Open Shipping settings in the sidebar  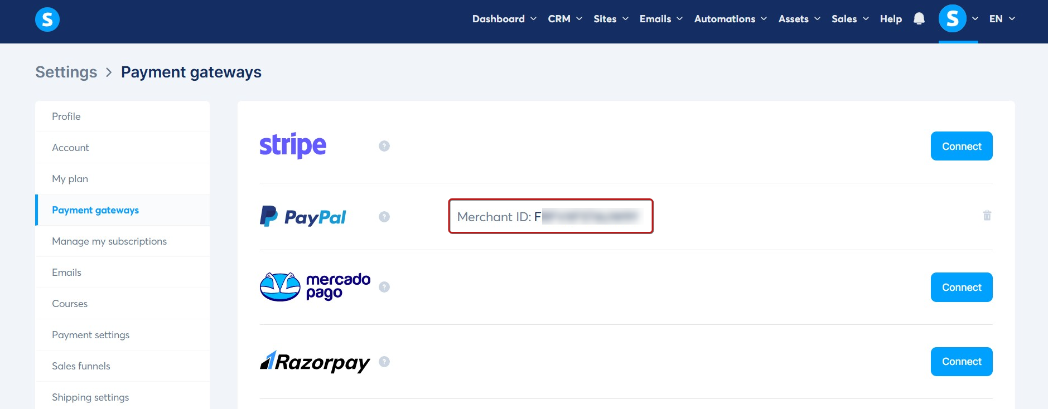click(122, 396)
